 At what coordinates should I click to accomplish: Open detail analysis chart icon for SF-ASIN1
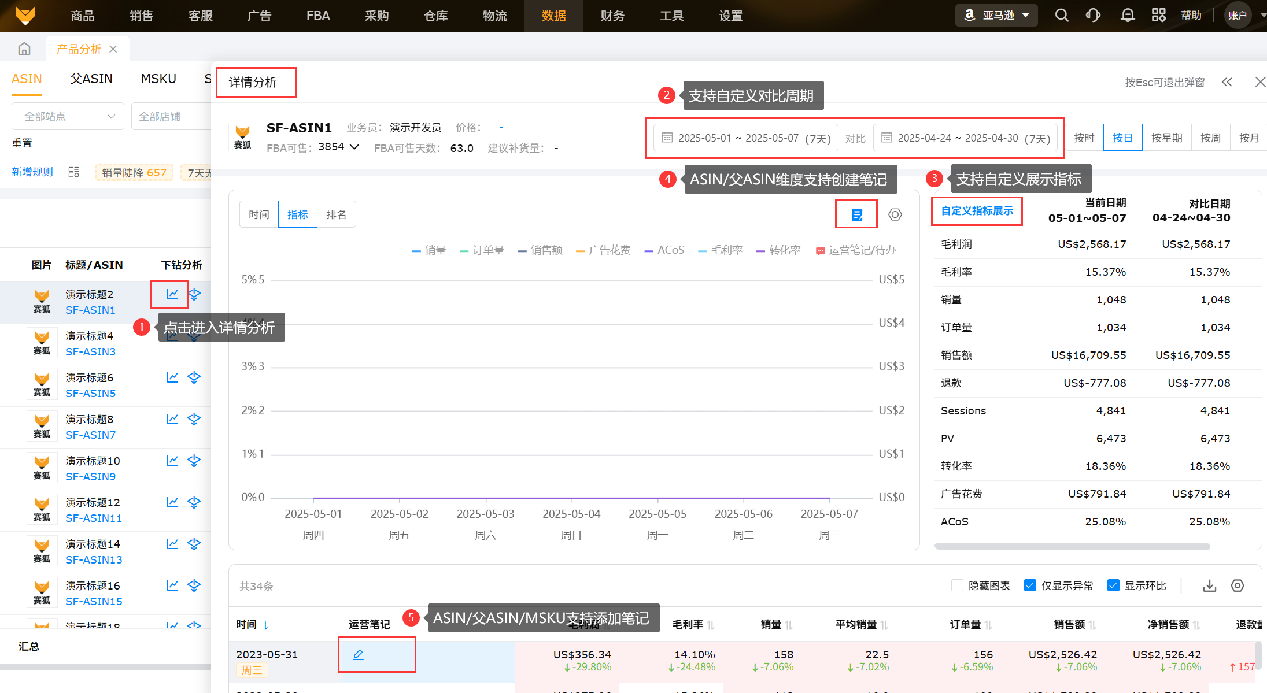[x=172, y=294]
